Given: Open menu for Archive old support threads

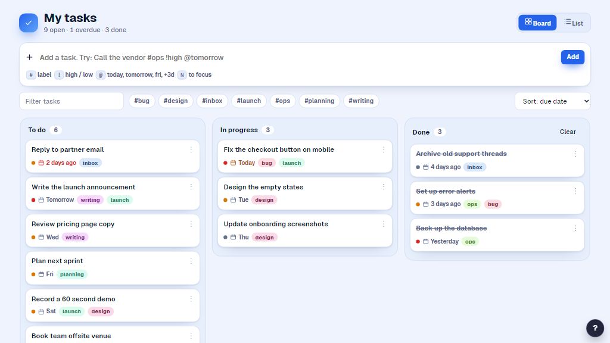Looking at the screenshot, I should click(x=575, y=154).
